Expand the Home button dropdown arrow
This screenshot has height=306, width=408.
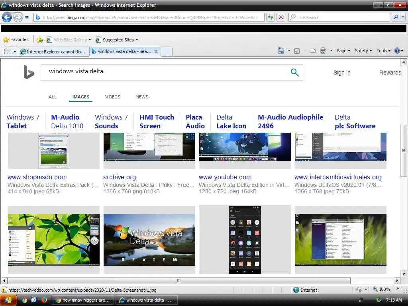click(x=289, y=51)
